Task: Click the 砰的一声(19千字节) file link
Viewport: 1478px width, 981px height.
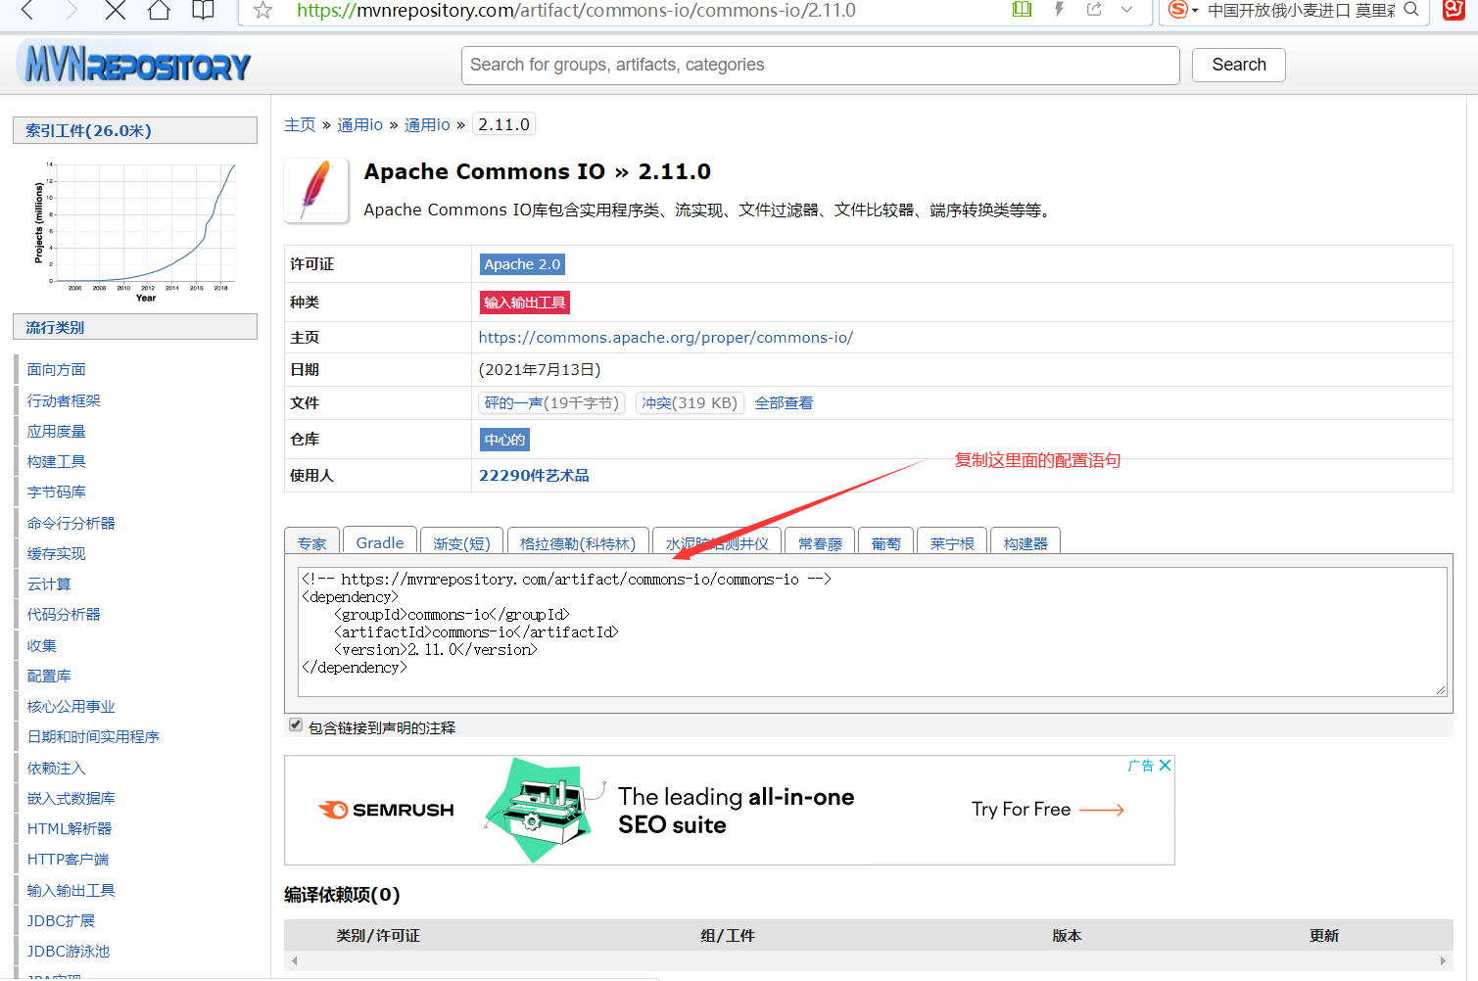Action: [551, 403]
